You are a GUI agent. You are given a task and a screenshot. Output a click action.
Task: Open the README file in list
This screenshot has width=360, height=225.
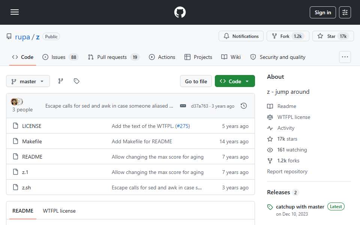(32, 157)
